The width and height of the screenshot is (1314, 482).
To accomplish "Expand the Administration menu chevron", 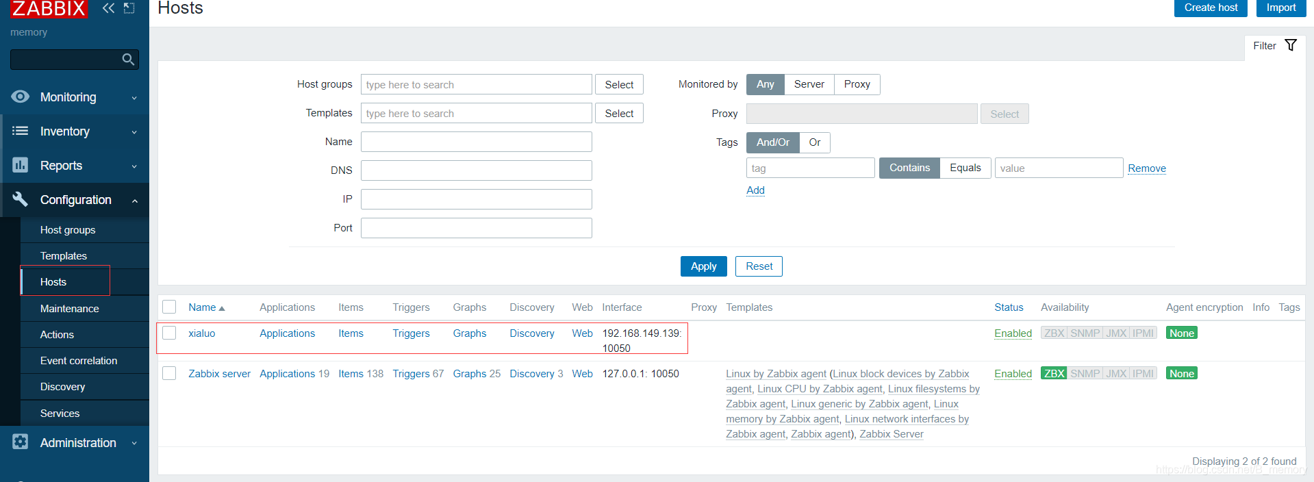I will point(134,444).
